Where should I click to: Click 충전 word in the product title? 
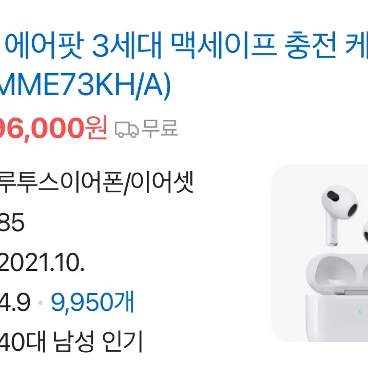(x=310, y=46)
